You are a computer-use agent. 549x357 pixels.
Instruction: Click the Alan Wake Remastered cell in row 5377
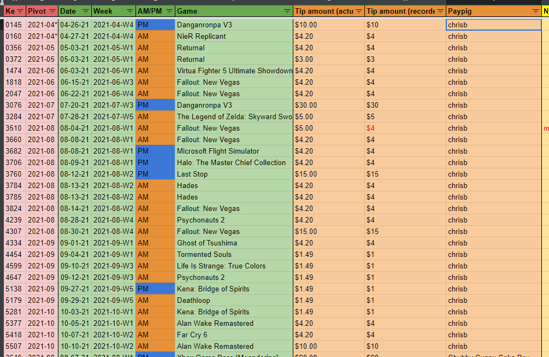[234, 323]
